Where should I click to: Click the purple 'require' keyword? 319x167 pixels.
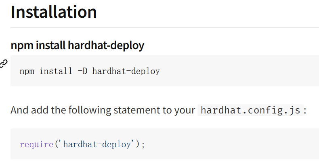(x=36, y=144)
